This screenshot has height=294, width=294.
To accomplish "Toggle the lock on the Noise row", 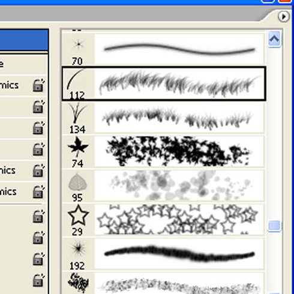I will pyautogui.click(x=38, y=217).
